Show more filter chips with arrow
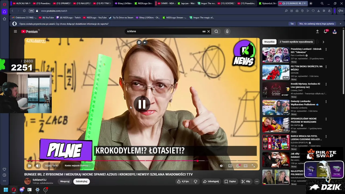 tap(323, 42)
